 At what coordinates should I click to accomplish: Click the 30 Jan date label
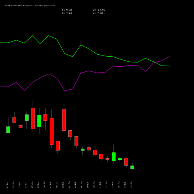pos(45,185)
